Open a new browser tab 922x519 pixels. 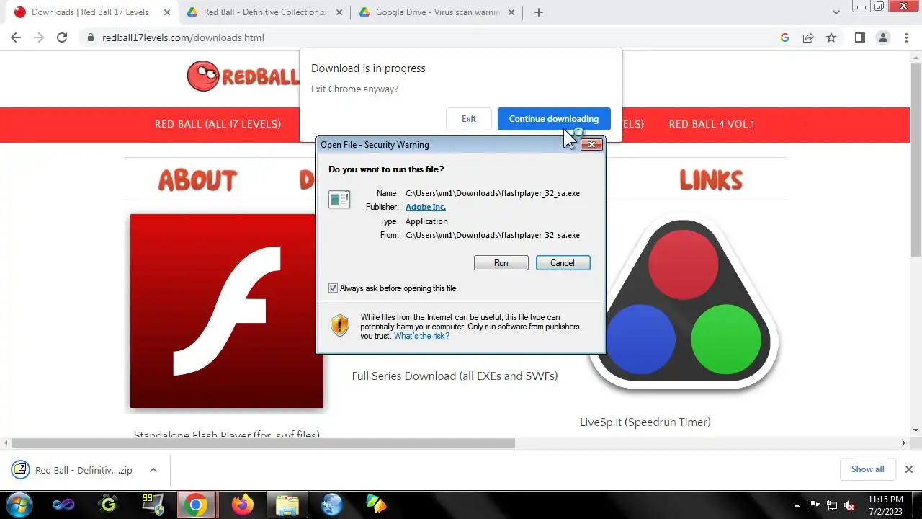[539, 12]
